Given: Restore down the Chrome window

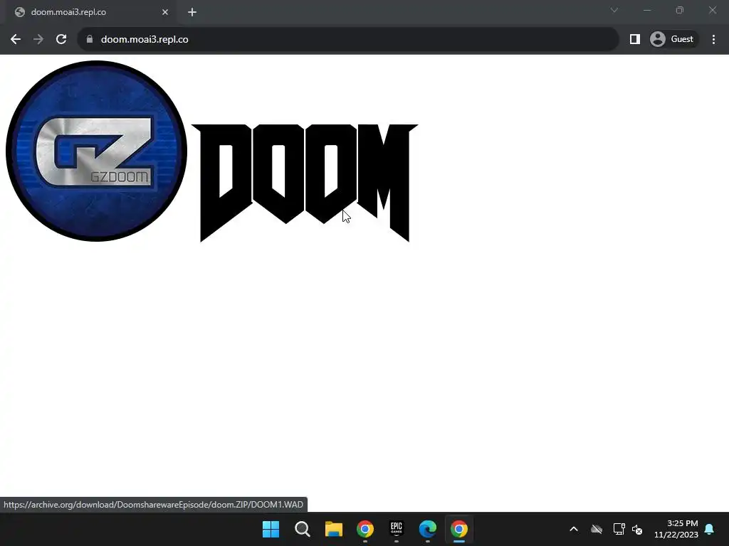Looking at the screenshot, I should pyautogui.click(x=680, y=10).
